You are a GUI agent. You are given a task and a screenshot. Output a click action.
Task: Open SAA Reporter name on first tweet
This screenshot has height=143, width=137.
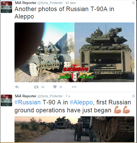(26, 3)
